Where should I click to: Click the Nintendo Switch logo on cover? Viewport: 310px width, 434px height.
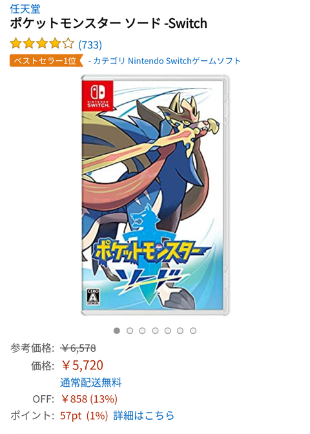coord(98,96)
